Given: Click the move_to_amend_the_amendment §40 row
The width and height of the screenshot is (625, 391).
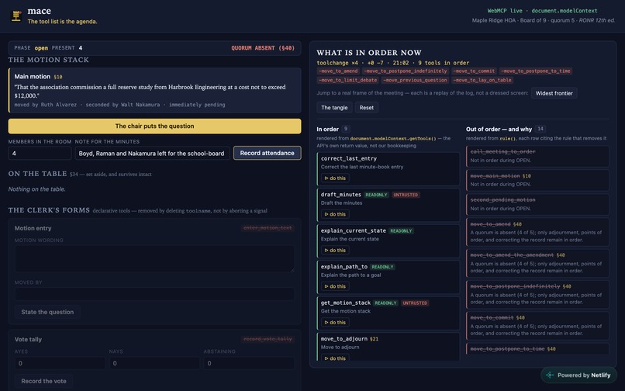Looking at the screenshot, I should click(x=537, y=263).
